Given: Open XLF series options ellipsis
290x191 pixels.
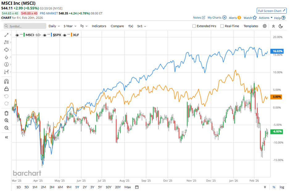Looking at the screenshot, I should pyautogui.click(x=68, y=34).
